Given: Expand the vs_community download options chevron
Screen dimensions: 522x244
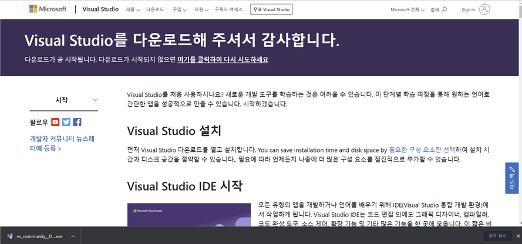Looking at the screenshot, I should (73, 236).
